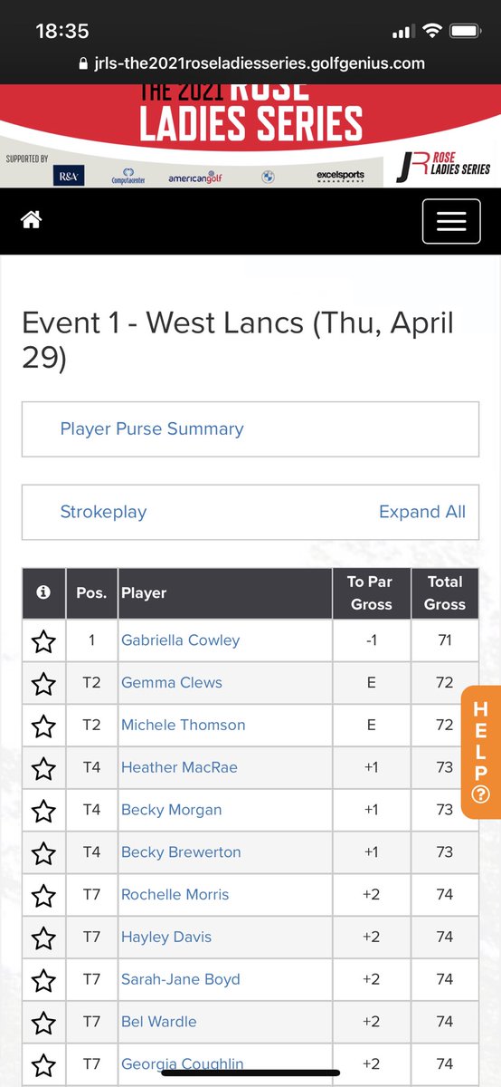501x1087 pixels.
Task: Star Bel Wardle's row
Action: point(43,1022)
